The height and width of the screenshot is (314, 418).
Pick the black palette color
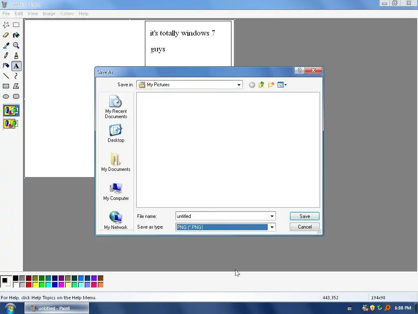click(16, 278)
